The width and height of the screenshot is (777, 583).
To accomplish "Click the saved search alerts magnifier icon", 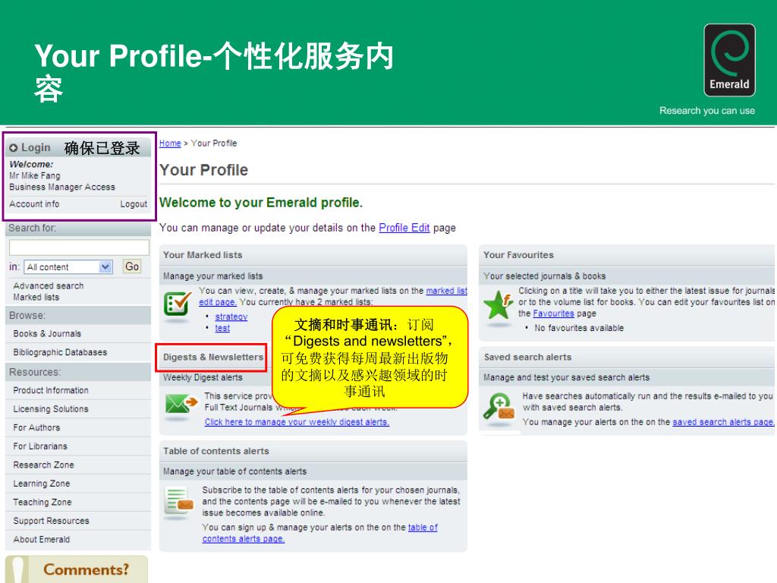I will [x=499, y=406].
